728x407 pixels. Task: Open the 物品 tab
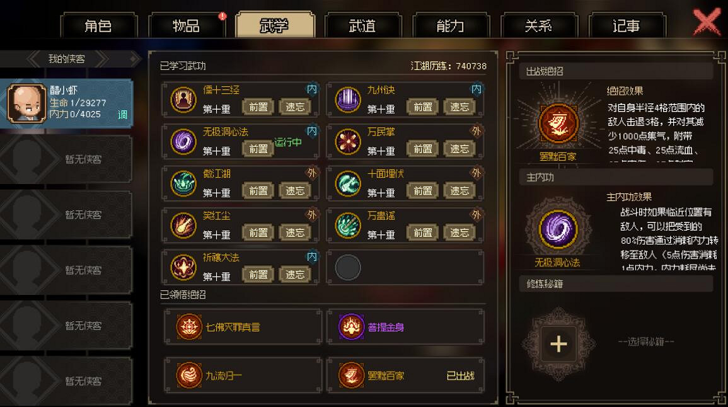[186, 26]
